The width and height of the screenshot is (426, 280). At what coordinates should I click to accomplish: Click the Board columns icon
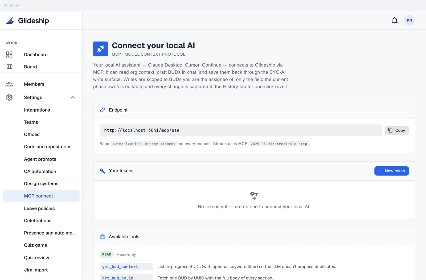click(9, 67)
